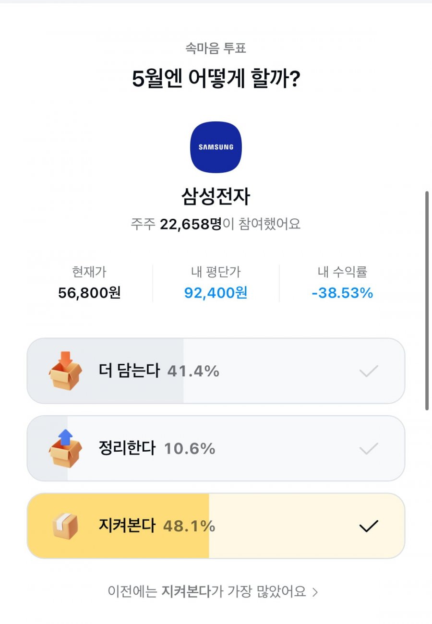Click the vertical scrollbar on right edge
Viewport: 432px width, 624px height.
pyautogui.click(x=427, y=300)
